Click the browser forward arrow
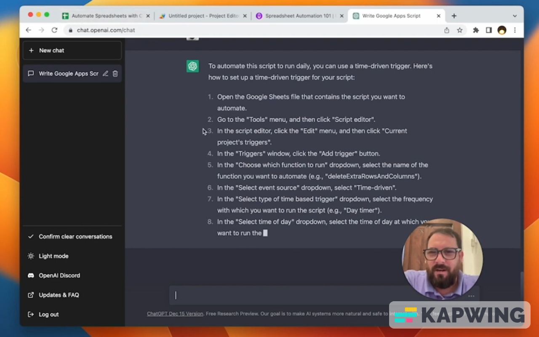This screenshot has height=337, width=539. click(41, 30)
